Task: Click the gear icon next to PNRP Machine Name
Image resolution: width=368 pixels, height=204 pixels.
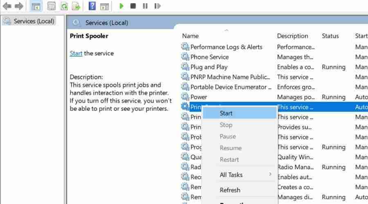Action: (185, 77)
